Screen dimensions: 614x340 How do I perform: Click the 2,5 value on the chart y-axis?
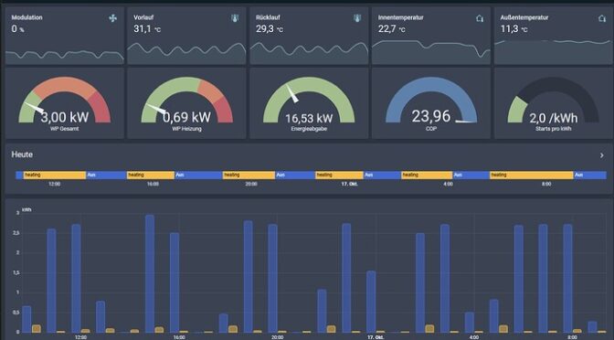coord(16,233)
